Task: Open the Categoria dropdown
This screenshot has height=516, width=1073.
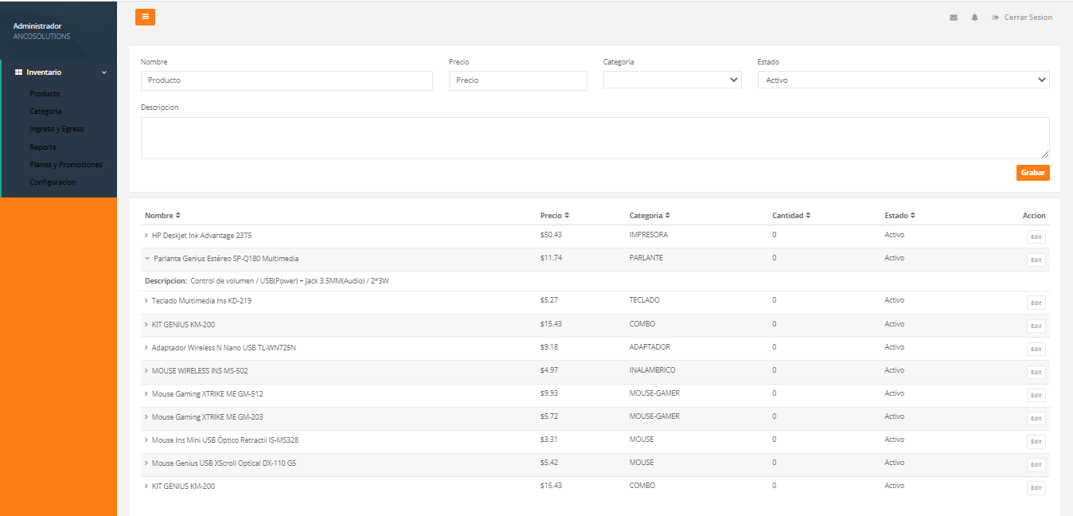Action: tap(672, 80)
